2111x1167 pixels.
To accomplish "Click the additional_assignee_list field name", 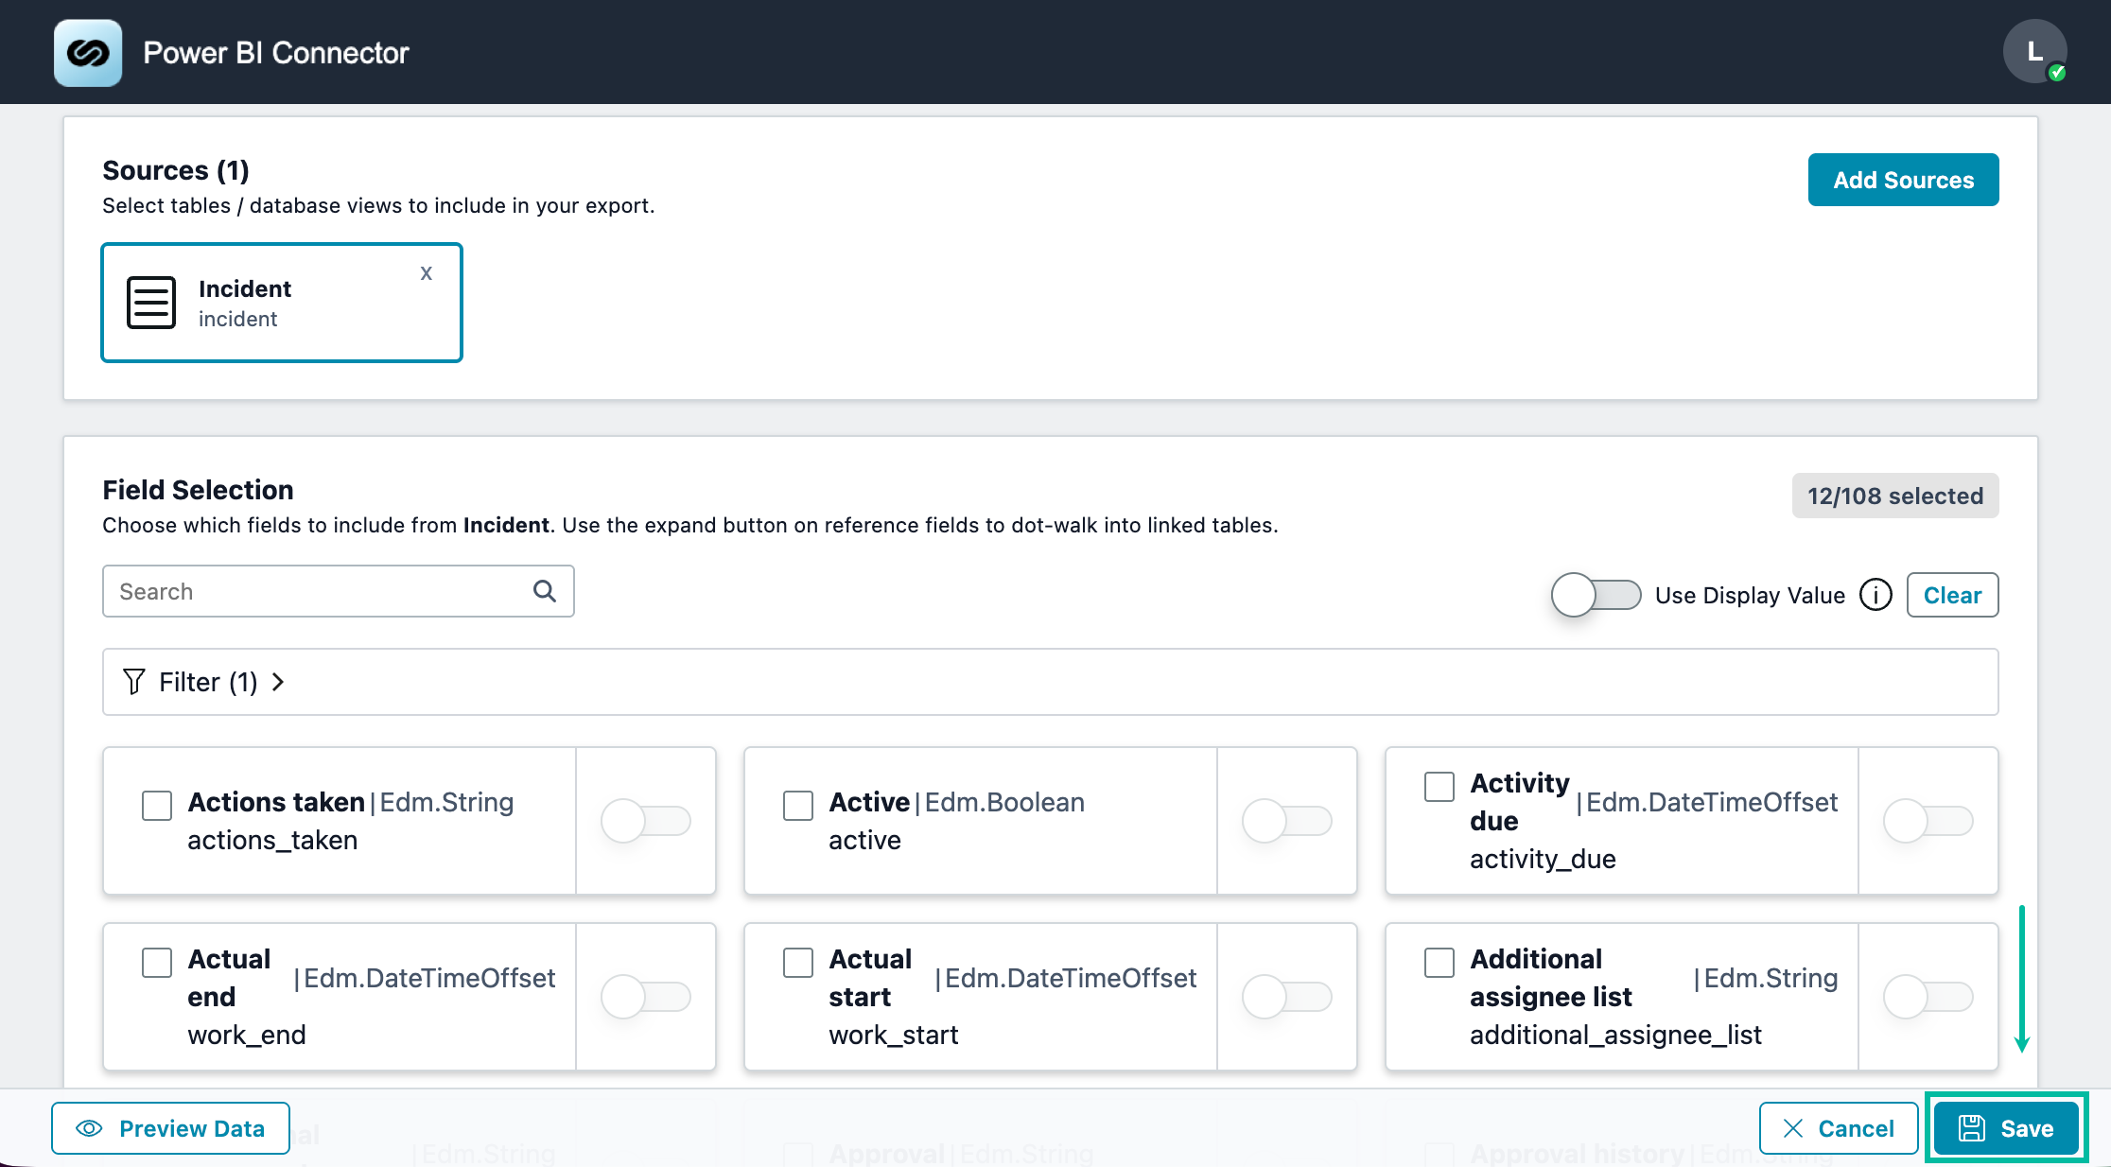I will coord(1615,1035).
